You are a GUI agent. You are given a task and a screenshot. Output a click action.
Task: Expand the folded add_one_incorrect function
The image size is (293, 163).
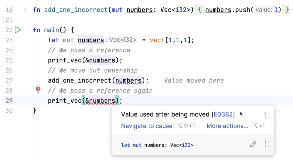click(25, 10)
